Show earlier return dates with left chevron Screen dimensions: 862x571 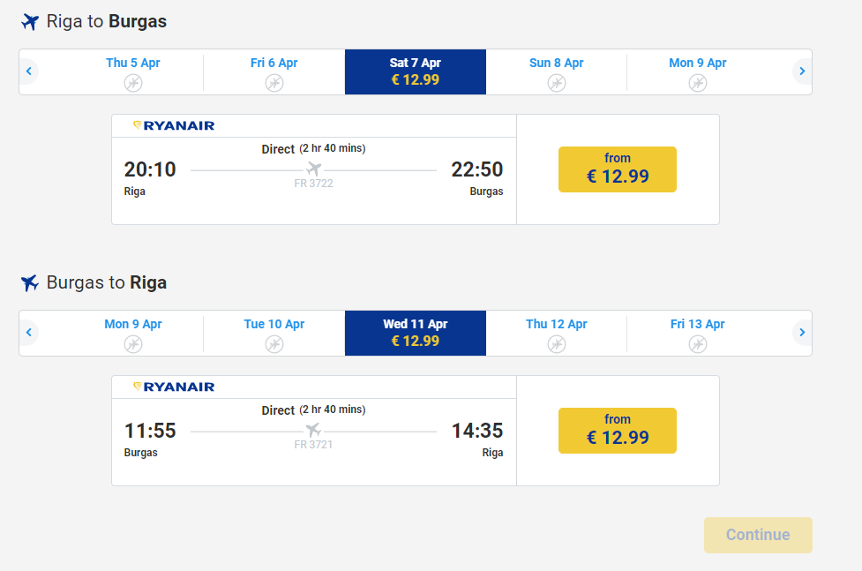pos(29,333)
